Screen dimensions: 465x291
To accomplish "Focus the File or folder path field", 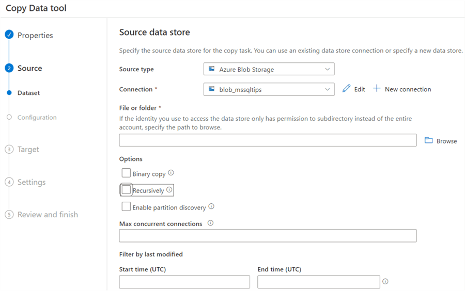I will [268, 140].
